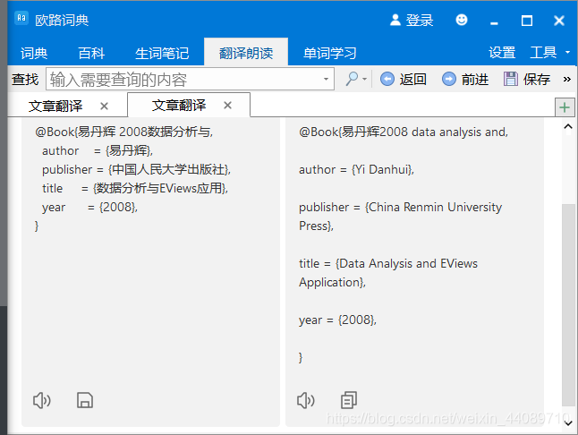Click source line title = {数据分析与EViews应用}

[135, 188]
